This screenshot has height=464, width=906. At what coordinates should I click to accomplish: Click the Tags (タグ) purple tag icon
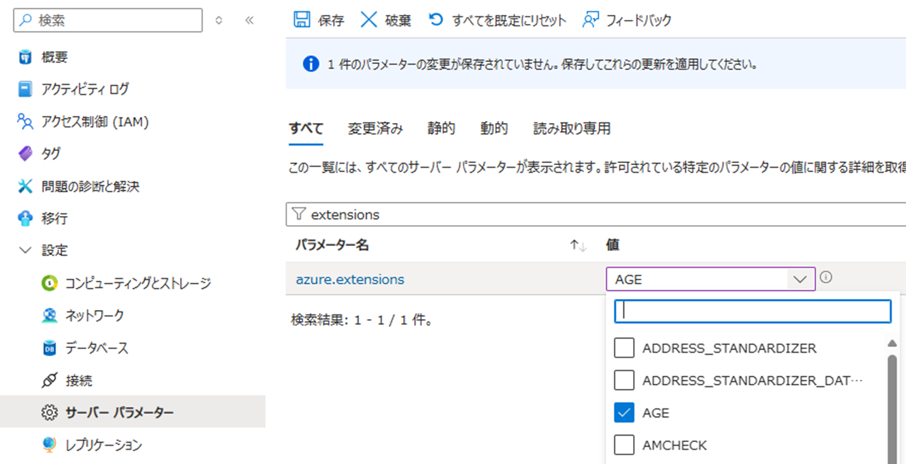coord(25,153)
